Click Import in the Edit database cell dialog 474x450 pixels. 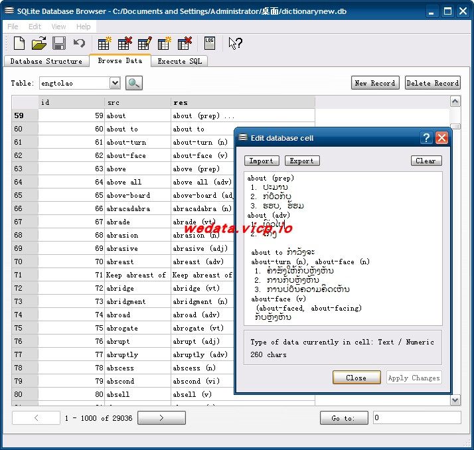click(x=262, y=161)
